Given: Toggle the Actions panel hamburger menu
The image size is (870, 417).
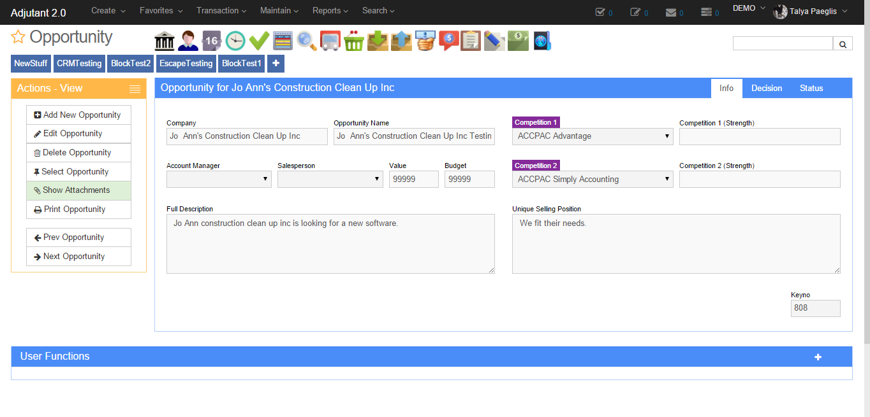Looking at the screenshot, I should pos(135,88).
